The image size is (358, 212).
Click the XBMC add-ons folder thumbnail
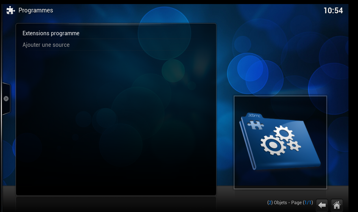[280, 142]
